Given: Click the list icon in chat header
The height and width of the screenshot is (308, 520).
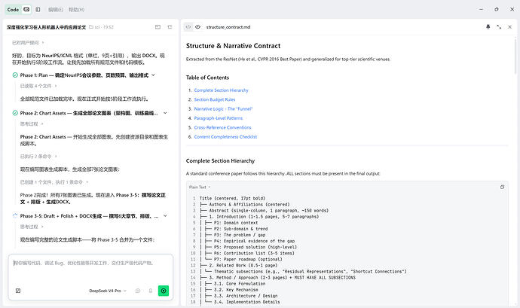Looking at the screenshot, I should tap(170, 27).
